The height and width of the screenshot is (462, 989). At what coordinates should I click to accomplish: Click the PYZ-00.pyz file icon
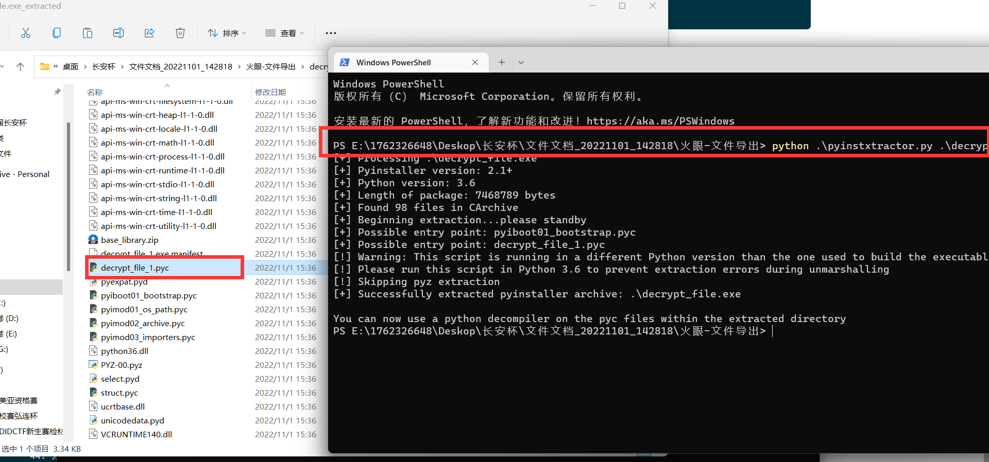pos(93,365)
